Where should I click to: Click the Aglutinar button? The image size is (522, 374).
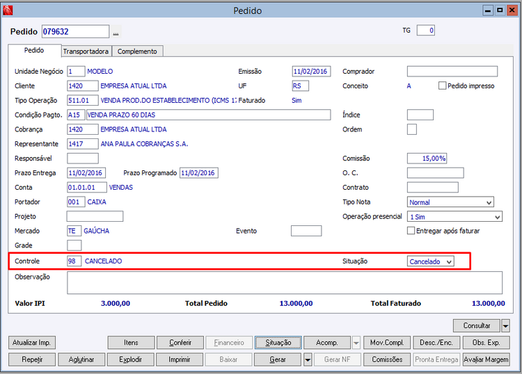point(81,359)
